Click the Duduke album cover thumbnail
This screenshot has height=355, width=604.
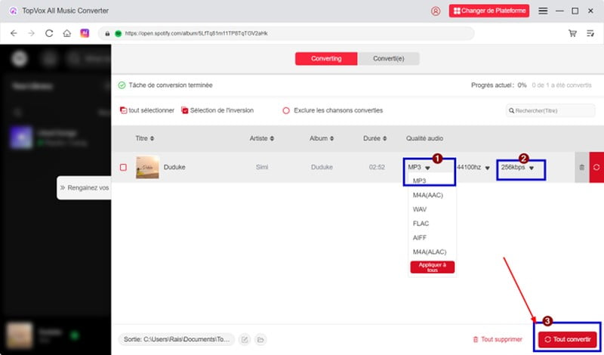tap(147, 167)
